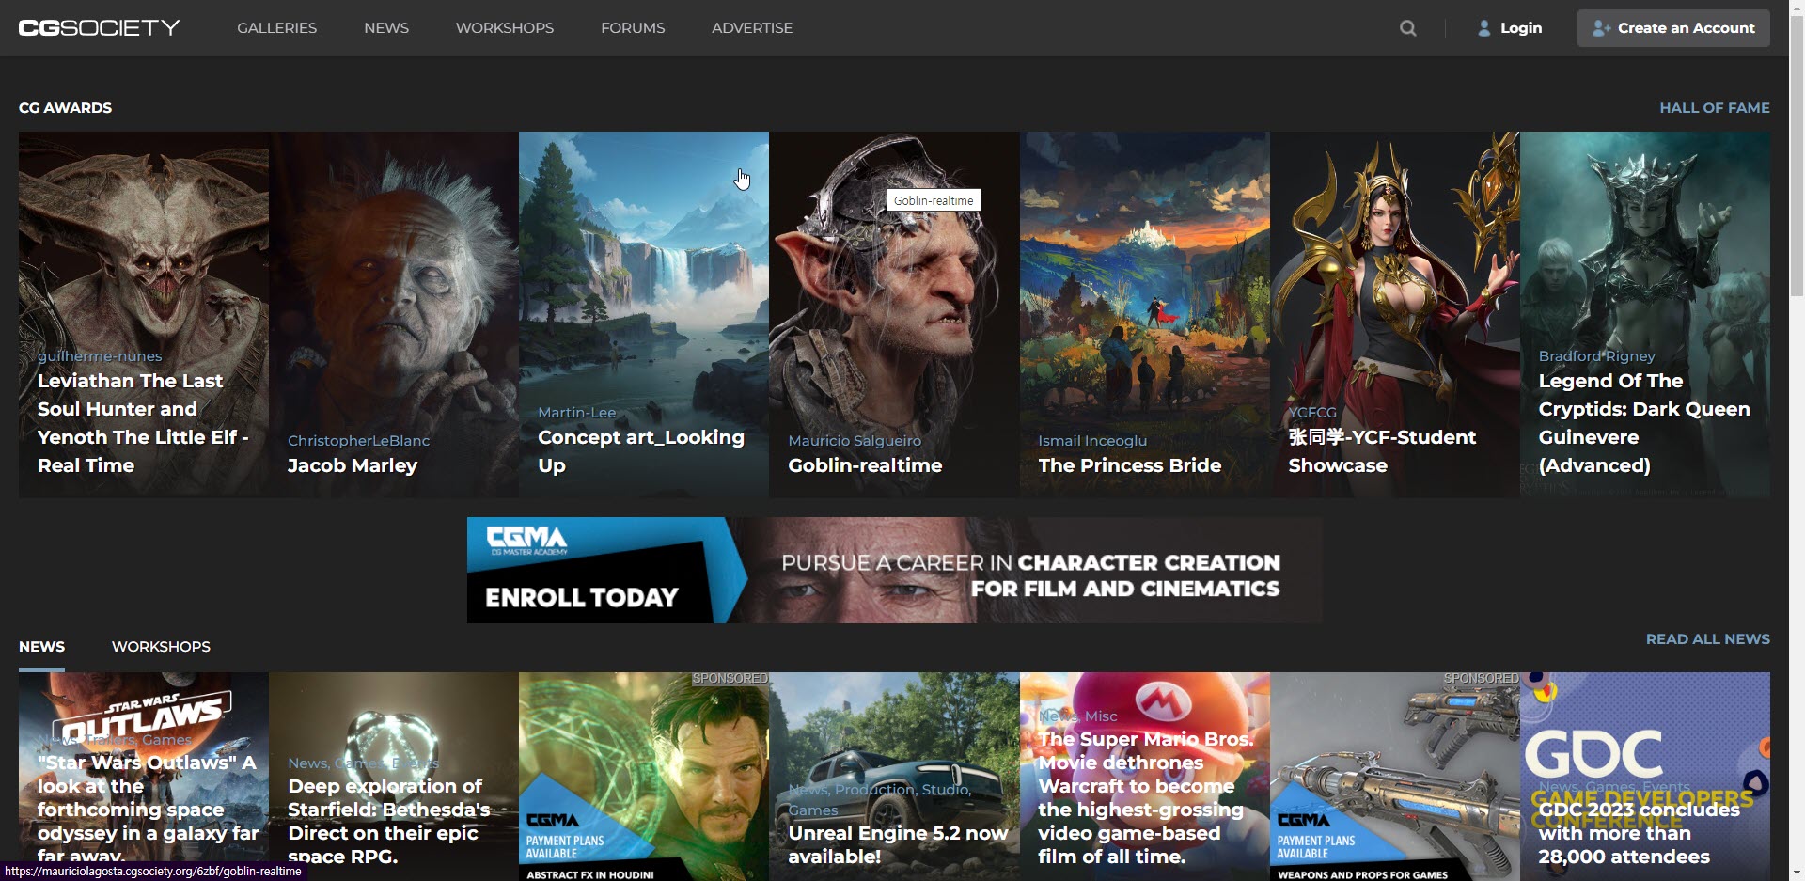This screenshot has width=1805, height=881.
Task: Go to Workshops in the top navigation
Action: [x=505, y=28]
